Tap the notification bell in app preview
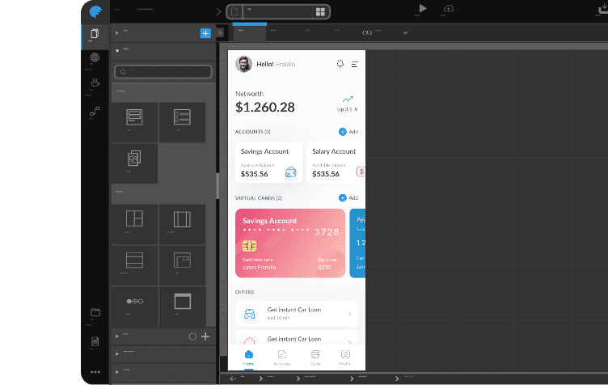608x385 pixels. pos(340,64)
